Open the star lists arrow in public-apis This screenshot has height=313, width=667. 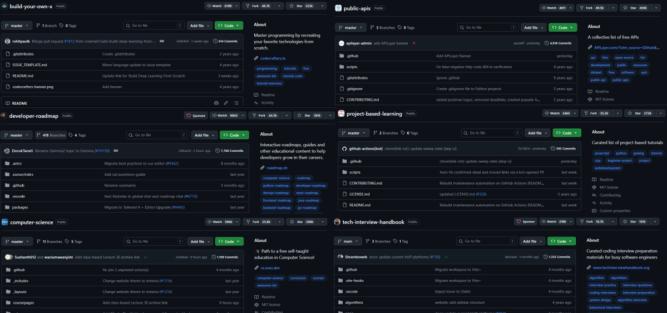click(655, 8)
